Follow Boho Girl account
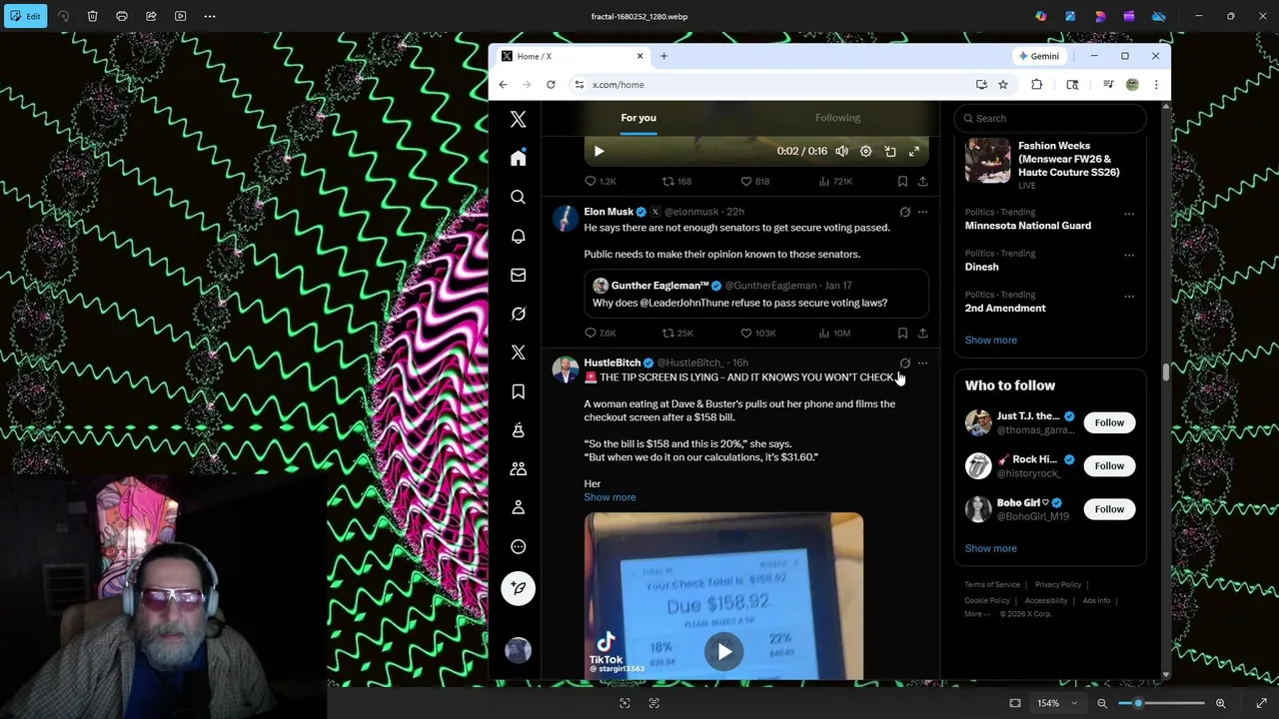 [x=1109, y=509]
